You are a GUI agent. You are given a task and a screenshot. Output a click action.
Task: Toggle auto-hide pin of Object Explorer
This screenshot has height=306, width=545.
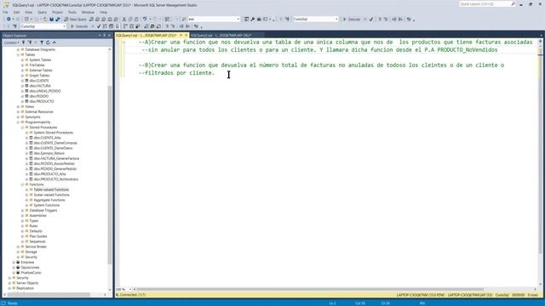pyautogui.click(x=104, y=36)
